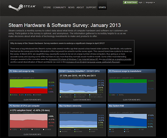Image resolution: width=167 pixels, height=138 pixels.
Task: Click the PC Video card usage chart
Action: pyautogui.click(x=29, y=86)
